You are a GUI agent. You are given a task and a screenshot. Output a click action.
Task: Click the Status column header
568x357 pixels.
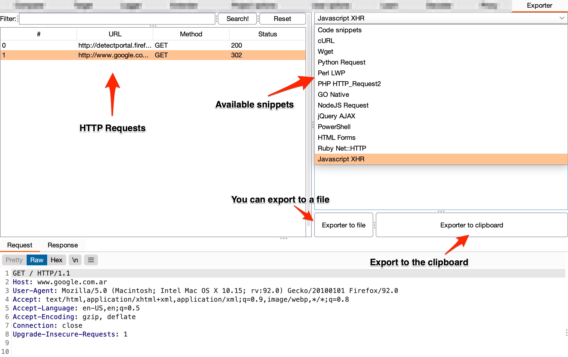click(x=267, y=34)
